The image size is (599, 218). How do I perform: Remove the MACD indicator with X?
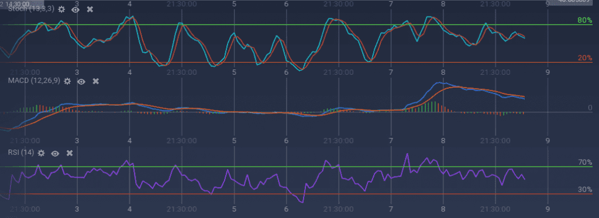(x=96, y=81)
